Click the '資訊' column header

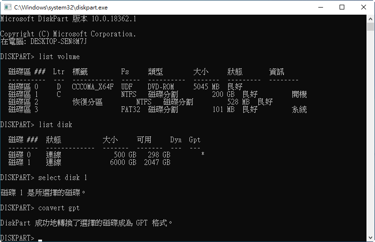tap(276, 71)
